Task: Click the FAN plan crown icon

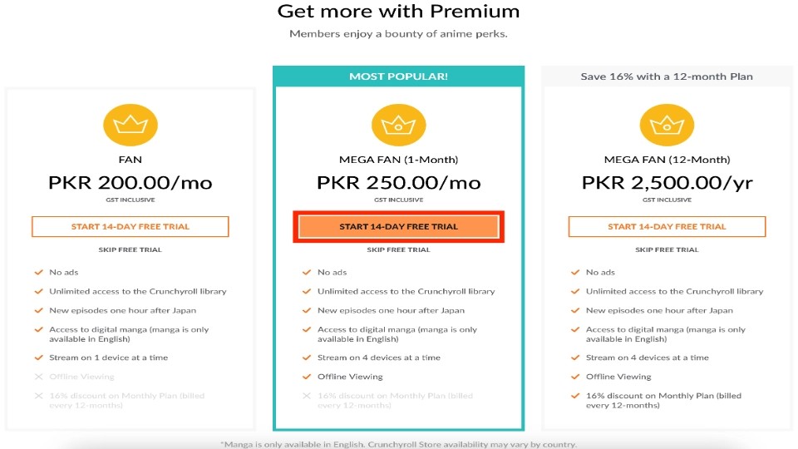Action: point(131,125)
